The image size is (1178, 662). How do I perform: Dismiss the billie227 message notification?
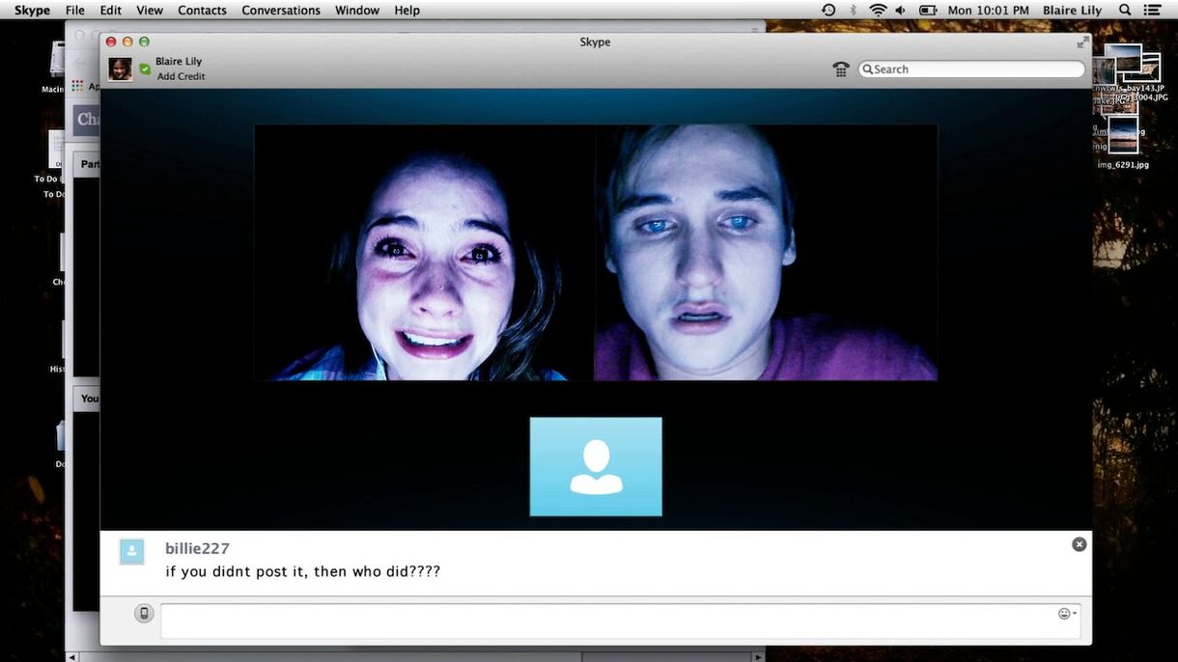pos(1080,544)
